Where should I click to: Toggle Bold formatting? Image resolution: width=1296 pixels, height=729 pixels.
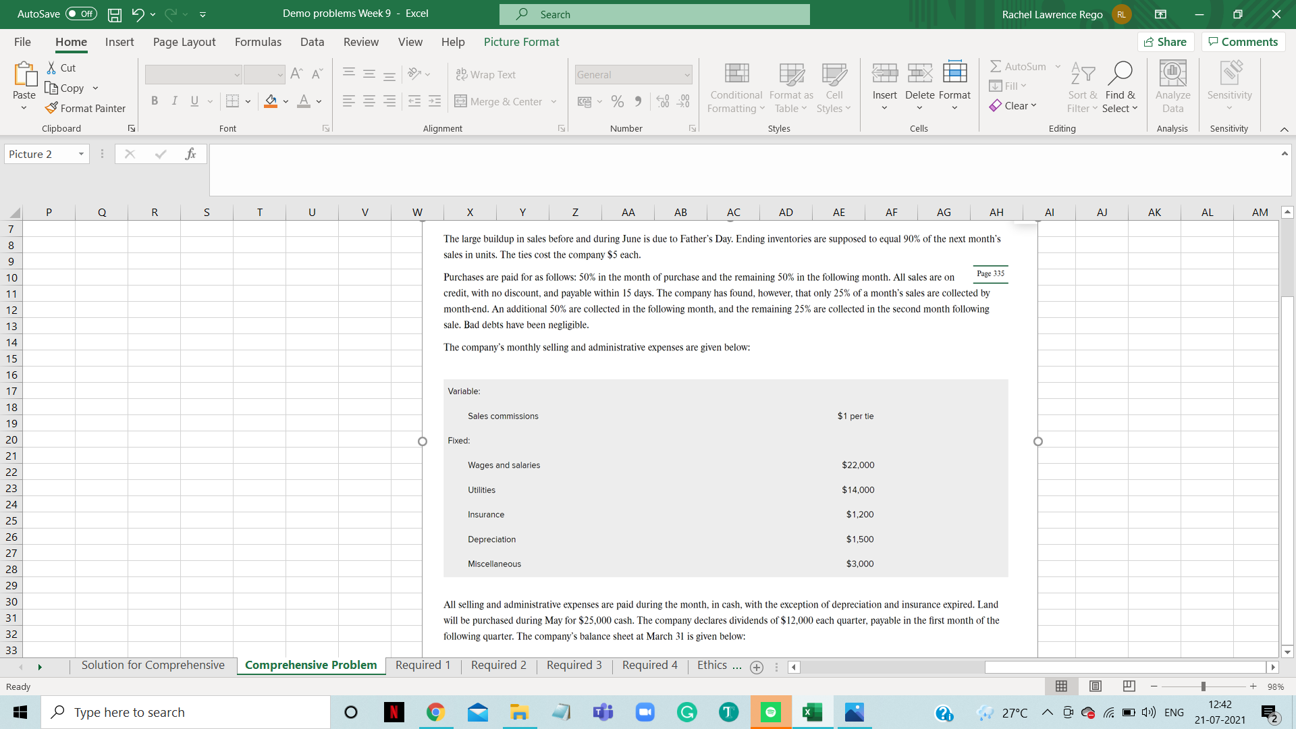click(x=155, y=101)
